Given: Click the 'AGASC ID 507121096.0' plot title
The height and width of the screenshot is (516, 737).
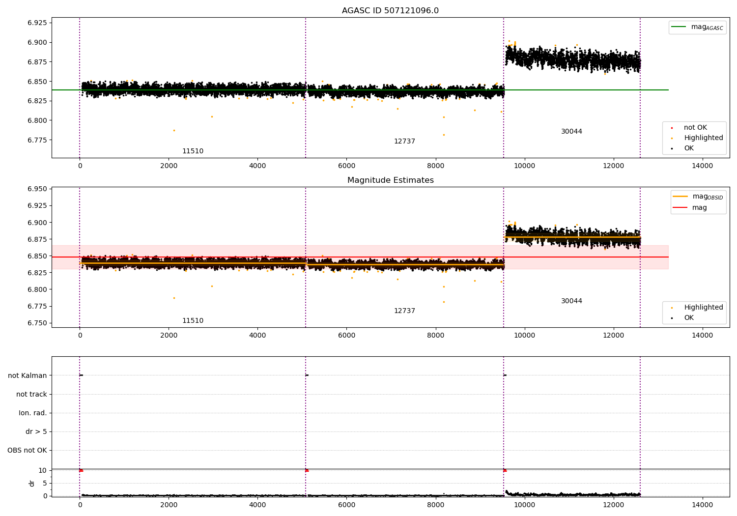Looking at the screenshot, I should point(390,11).
